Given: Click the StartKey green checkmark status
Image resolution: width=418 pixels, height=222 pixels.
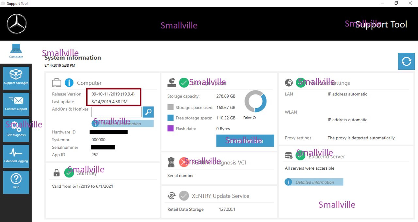Looking at the screenshot, I should (69, 173).
